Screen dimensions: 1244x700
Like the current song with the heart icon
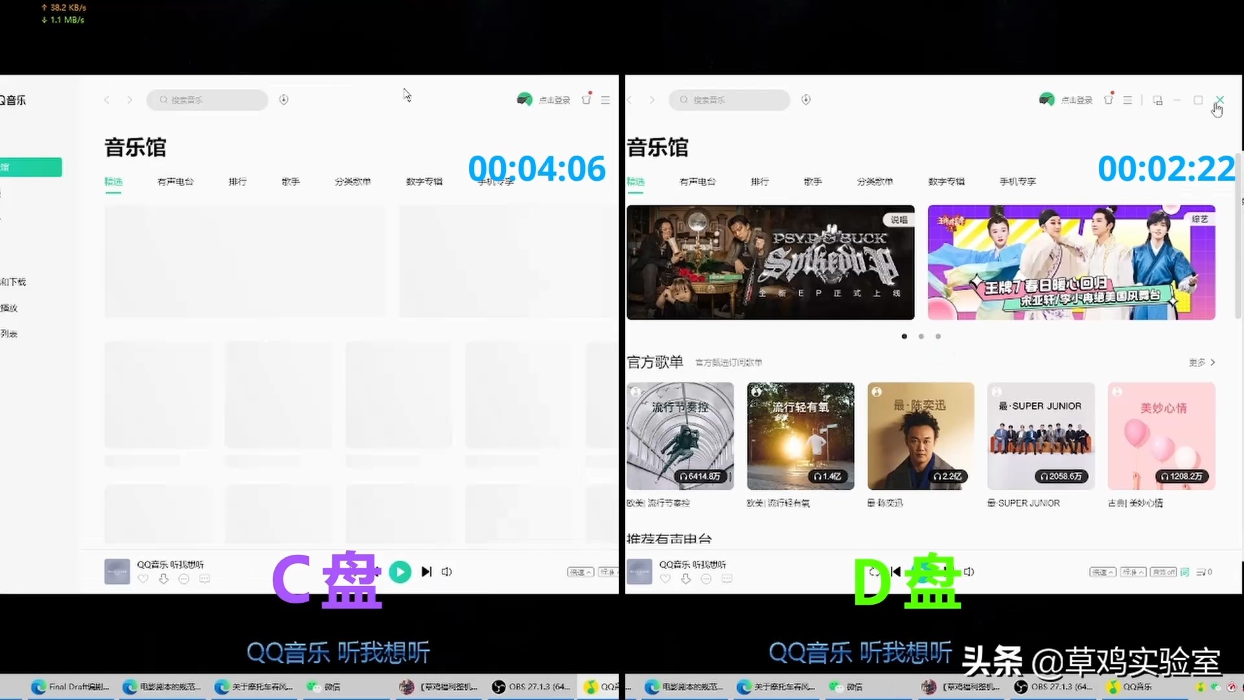665,579
